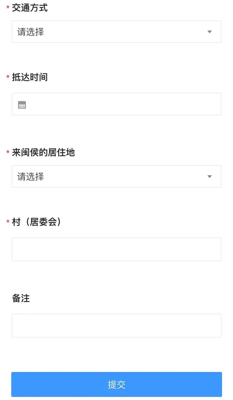The height and width of the screenshot is (400, 233).
Task: Click the 村（居委会）label text
Action: 37,222
